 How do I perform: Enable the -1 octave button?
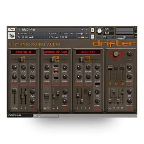click(56, 78)
